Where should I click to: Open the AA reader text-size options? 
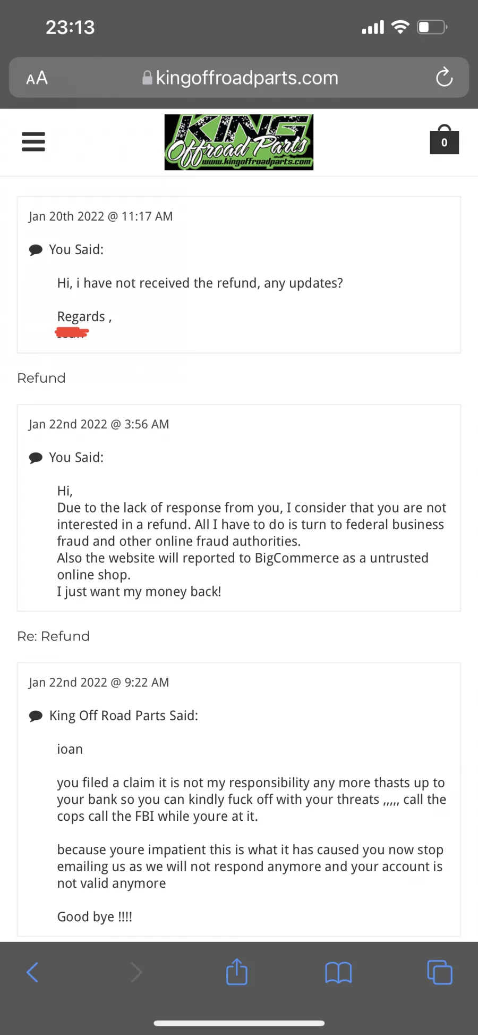[37, 78]
